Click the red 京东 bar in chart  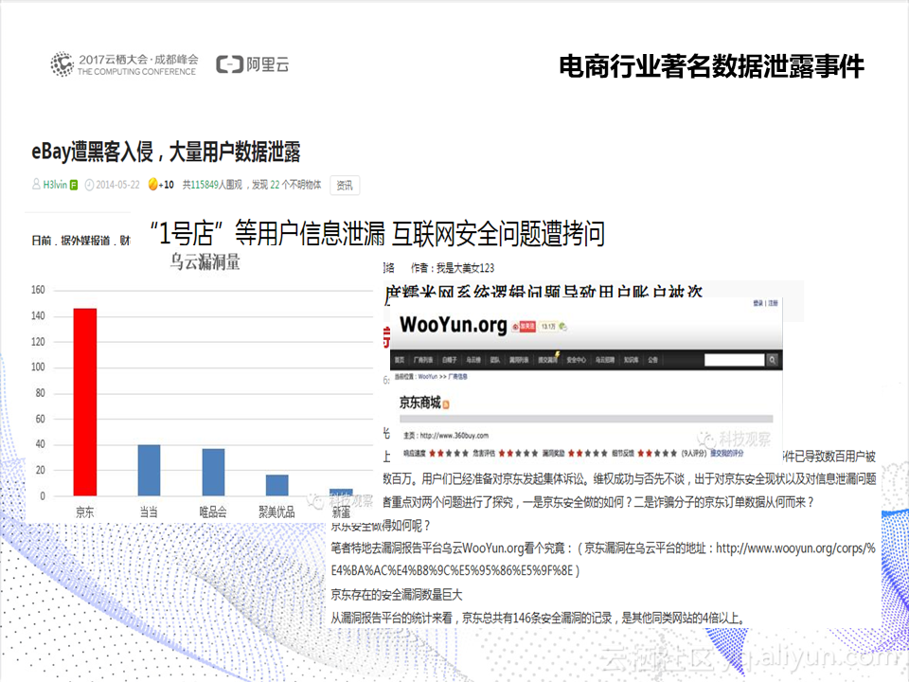[x=84, y=402]
